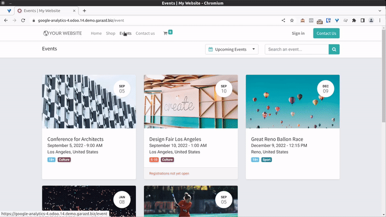Screen dimensions: 386x217
Task: Open Great Reno Ballon Race event title
Action: (277, 139)
